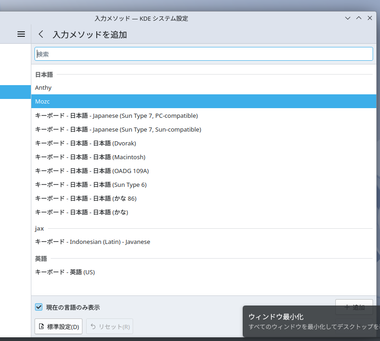This screenshot has height=341, width=380.
Task: Click the 標準設定(D) defaults button
Action: click(58, 327)
